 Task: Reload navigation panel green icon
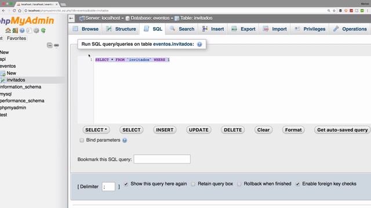pyautogui.click(x=43, y=31)
